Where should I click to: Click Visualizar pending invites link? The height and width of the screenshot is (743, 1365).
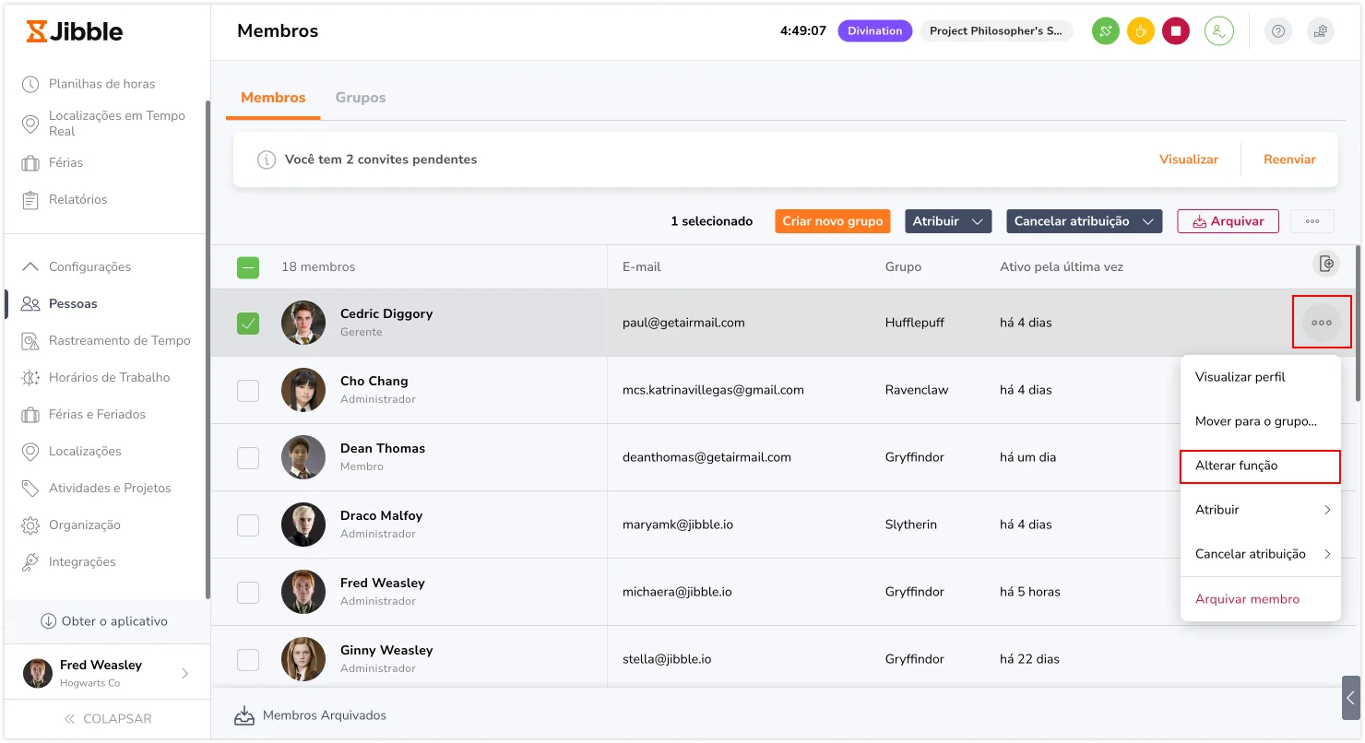pyautogui.click(x=1189, y=159)
